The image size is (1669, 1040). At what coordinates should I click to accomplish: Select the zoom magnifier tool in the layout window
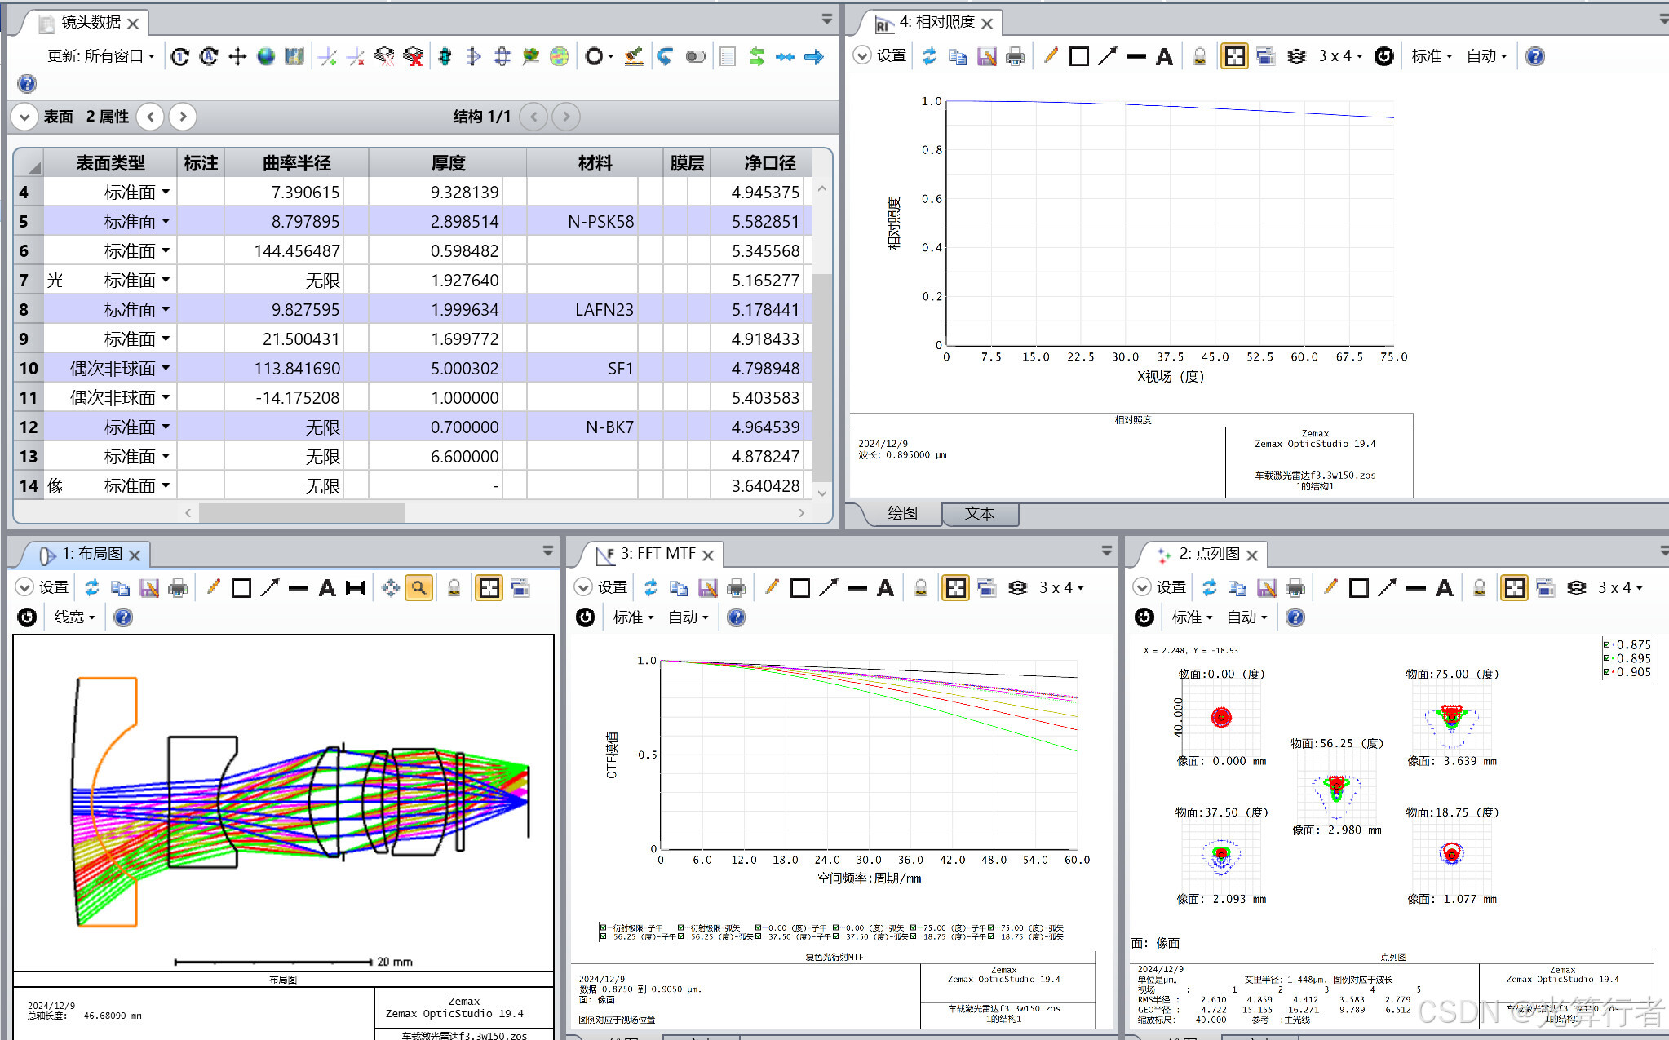(419, 587)
